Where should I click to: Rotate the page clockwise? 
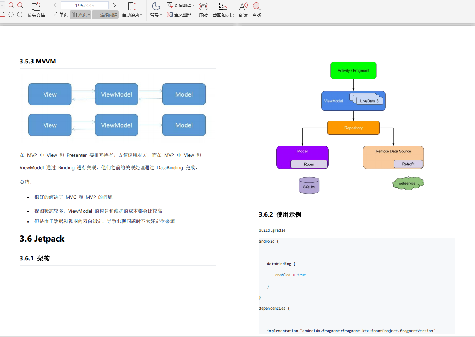20,15
